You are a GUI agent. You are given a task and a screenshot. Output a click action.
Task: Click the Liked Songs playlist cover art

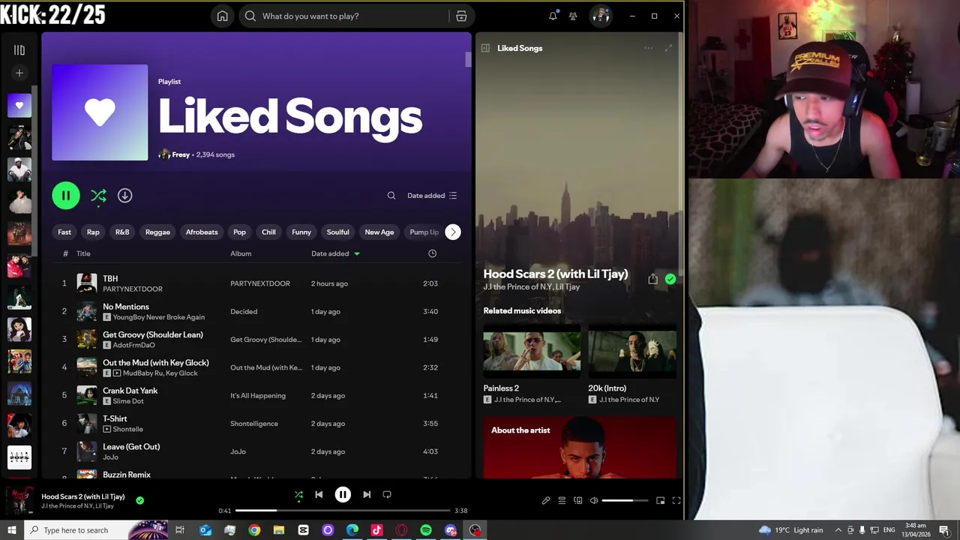[100, 112]
